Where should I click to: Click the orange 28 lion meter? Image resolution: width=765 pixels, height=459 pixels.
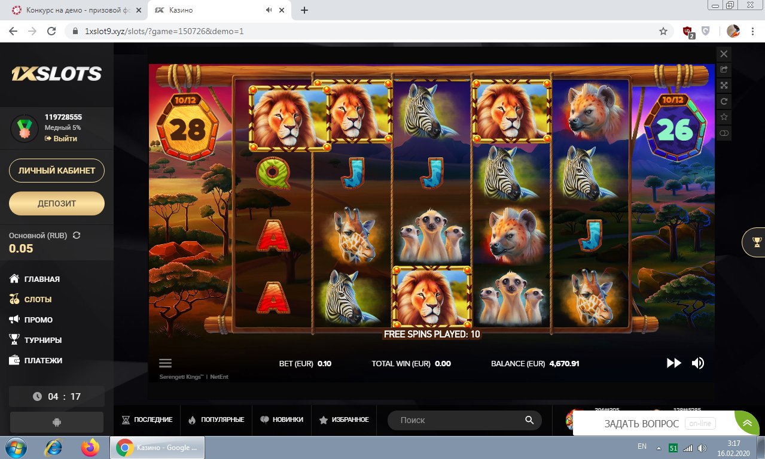tap(188, 127)
